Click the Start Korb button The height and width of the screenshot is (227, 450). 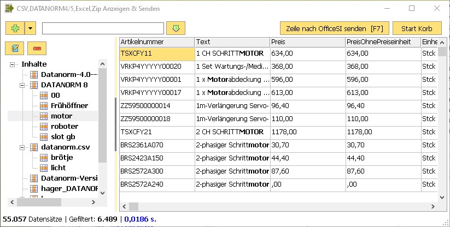tap(417, 28)
